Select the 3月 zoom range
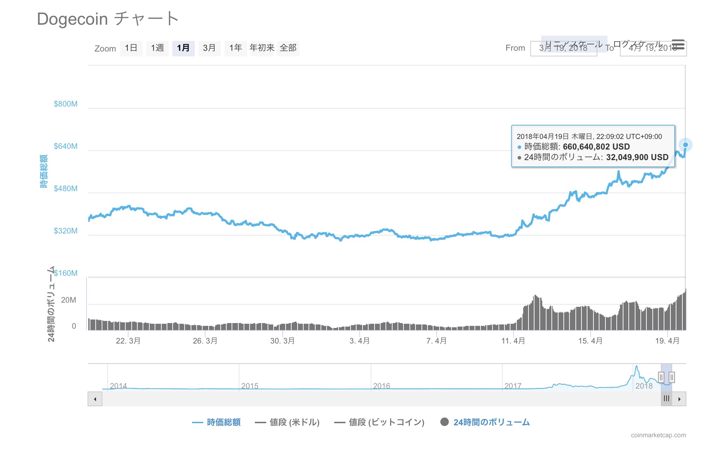723x450 pixels. click(x=210, y=48)
